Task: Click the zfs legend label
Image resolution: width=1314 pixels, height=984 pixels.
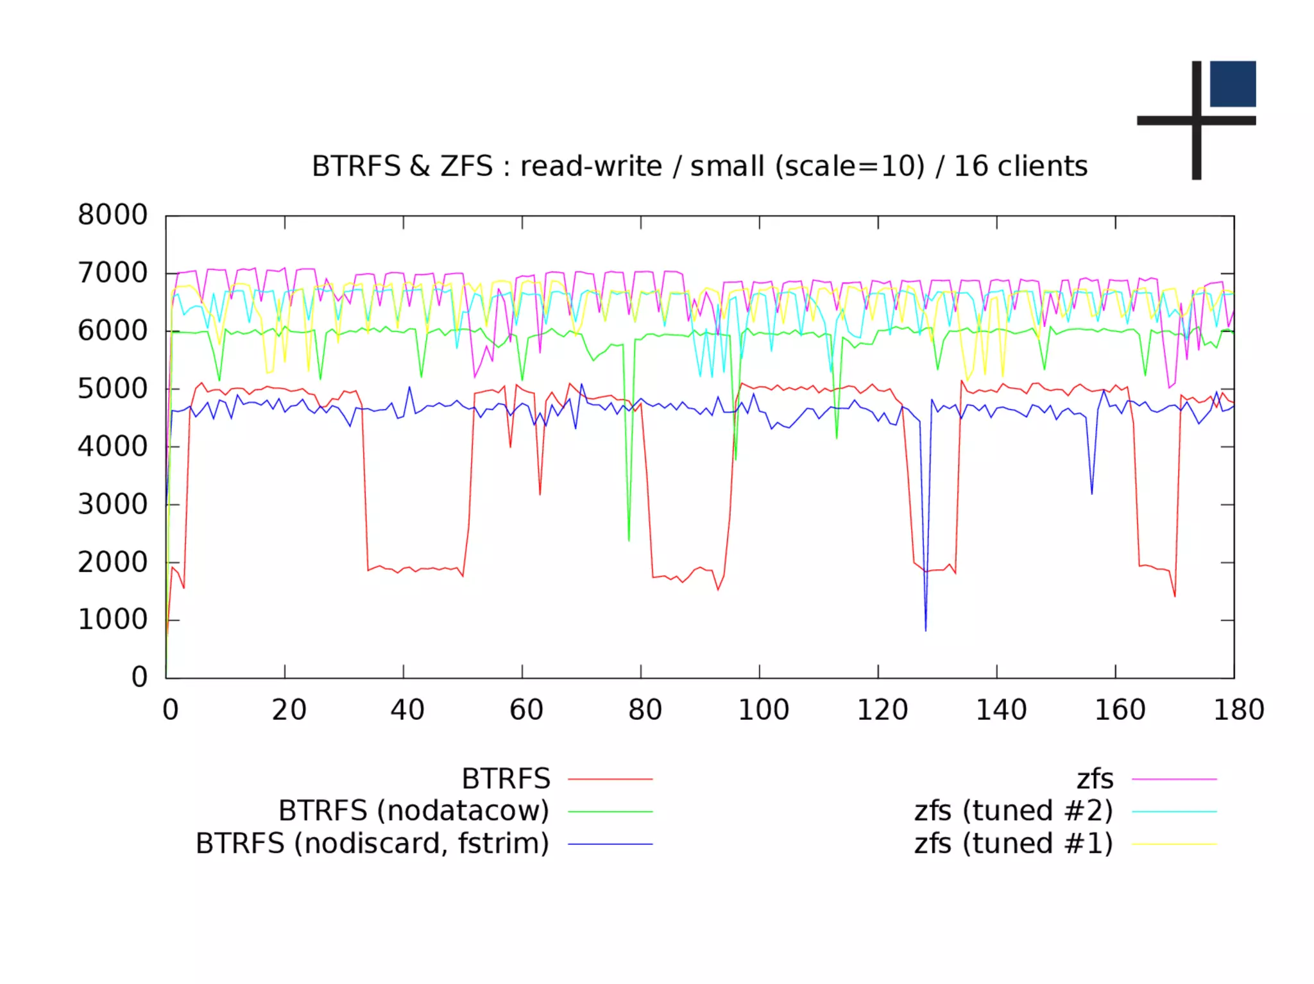Action: (x=1095, y=779)
